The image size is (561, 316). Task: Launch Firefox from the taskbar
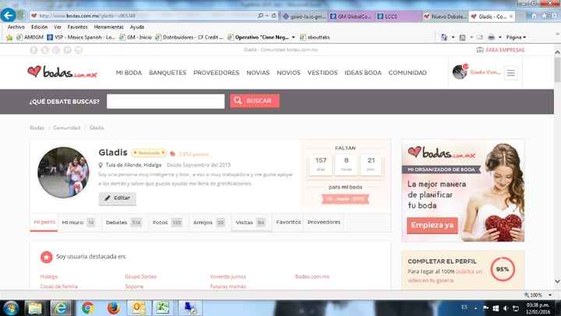click(x=114, y=307)
